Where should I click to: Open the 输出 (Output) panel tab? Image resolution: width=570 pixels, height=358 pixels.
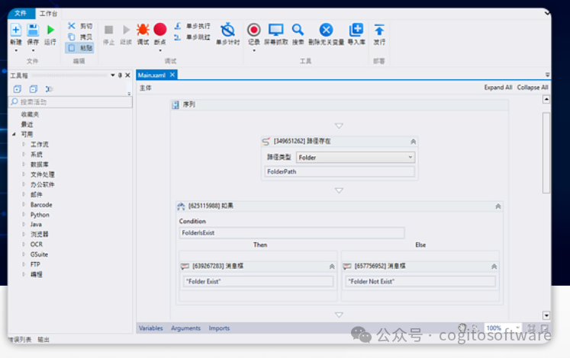pyautogui.click(x=43, y=340)
